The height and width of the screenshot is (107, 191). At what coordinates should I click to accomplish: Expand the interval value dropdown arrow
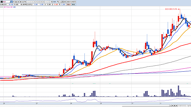[48, 2]
